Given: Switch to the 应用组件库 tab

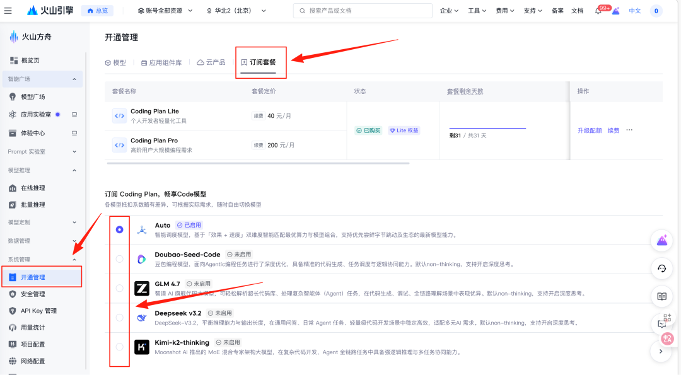Looking at the screenshot, I should pyautogui.click(x=161, y=62).
